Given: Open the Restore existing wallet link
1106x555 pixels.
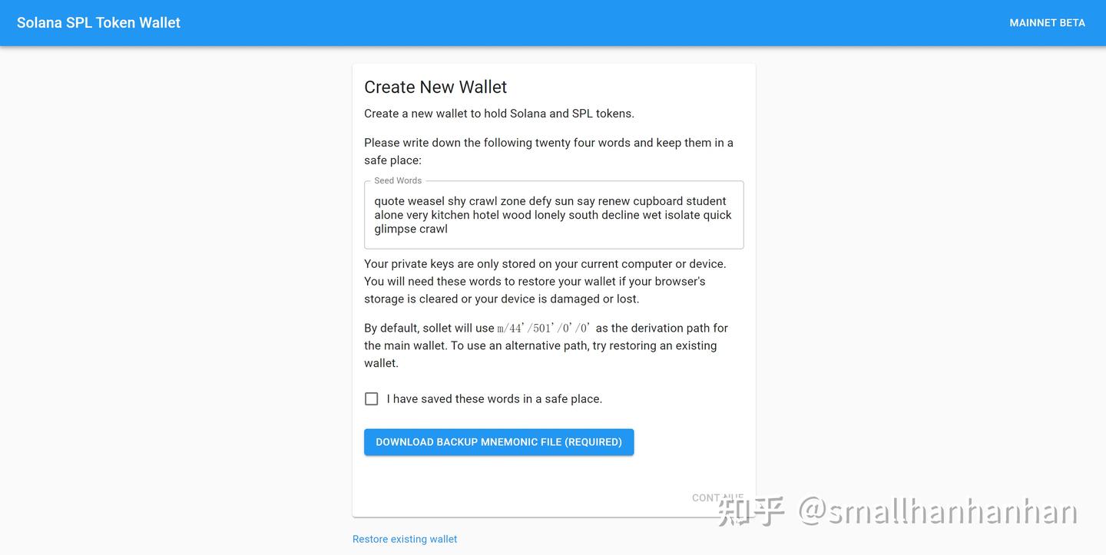Looking at the screenshot, I should 405,539.
